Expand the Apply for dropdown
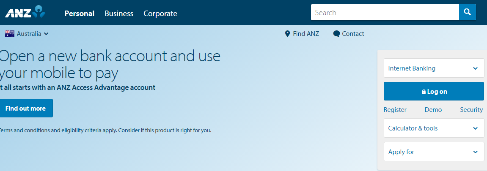 click(434, 152)
